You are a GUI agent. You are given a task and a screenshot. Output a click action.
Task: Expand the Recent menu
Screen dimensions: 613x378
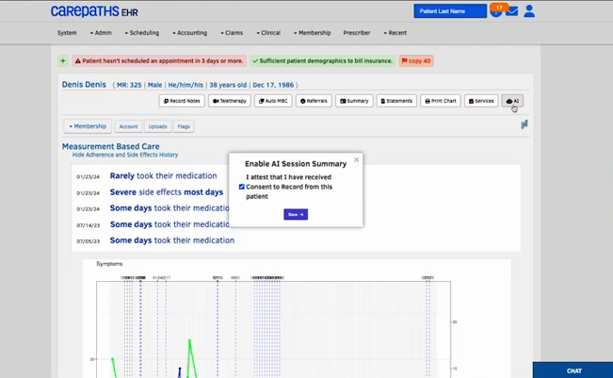[x=395, y=33]
